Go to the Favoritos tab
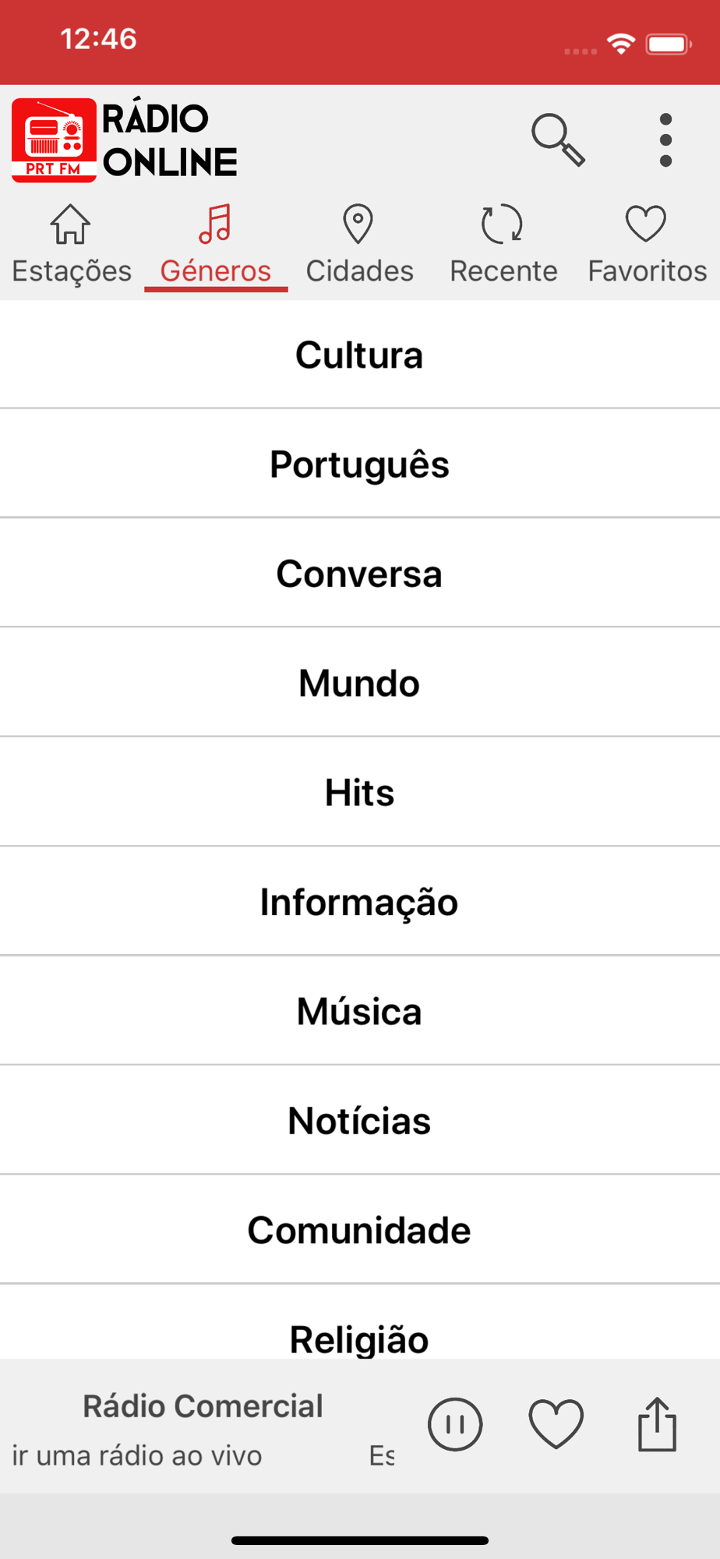 (x=648, y=245)
